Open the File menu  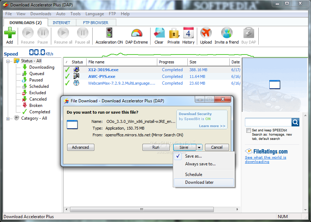[8, 14]
